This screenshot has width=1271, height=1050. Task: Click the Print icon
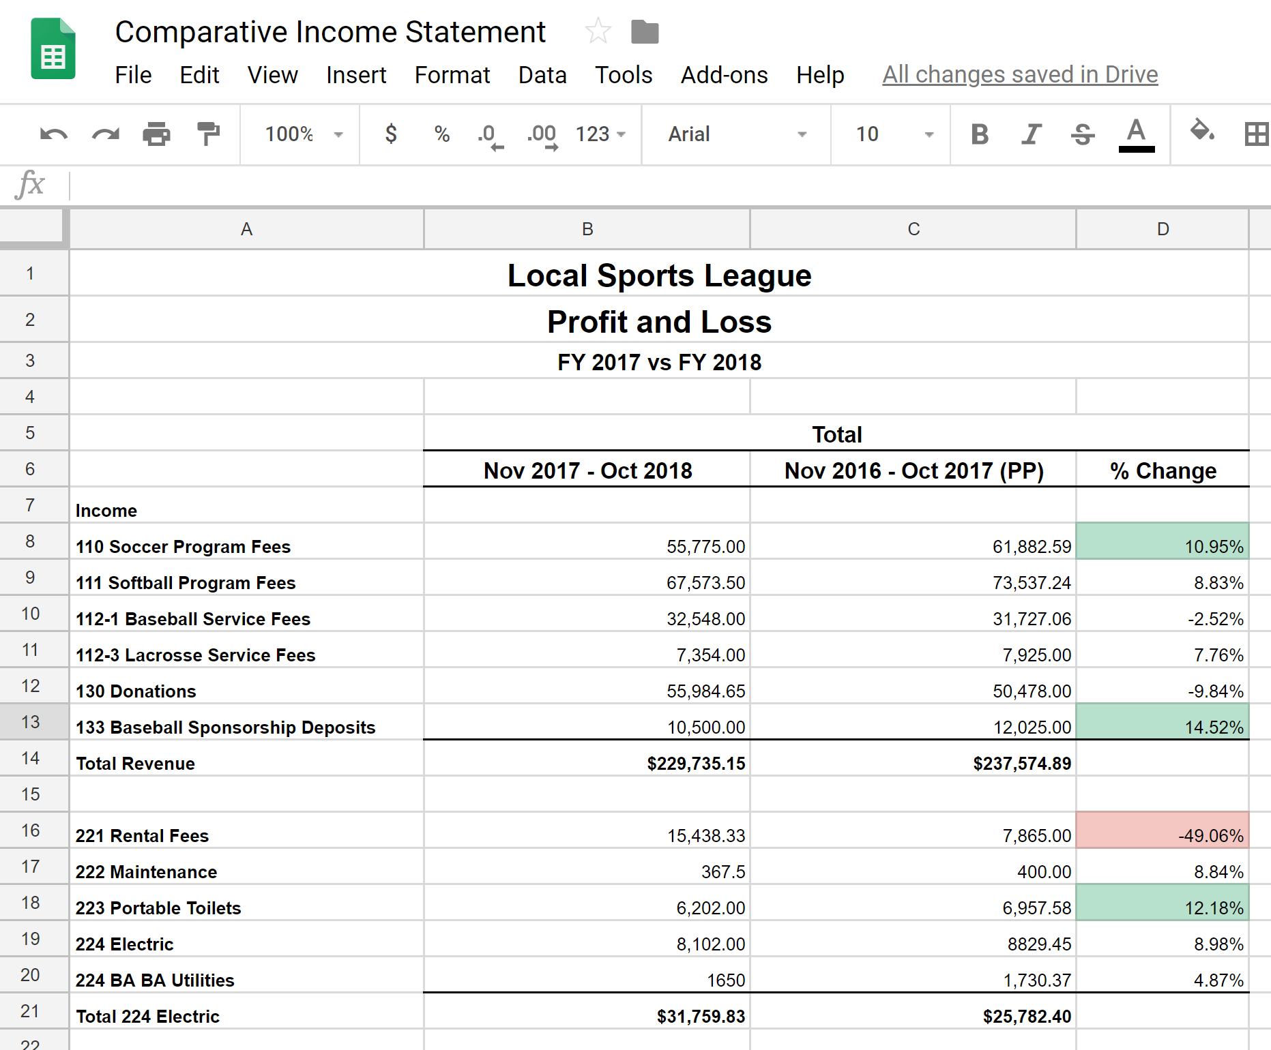point(156,134)
